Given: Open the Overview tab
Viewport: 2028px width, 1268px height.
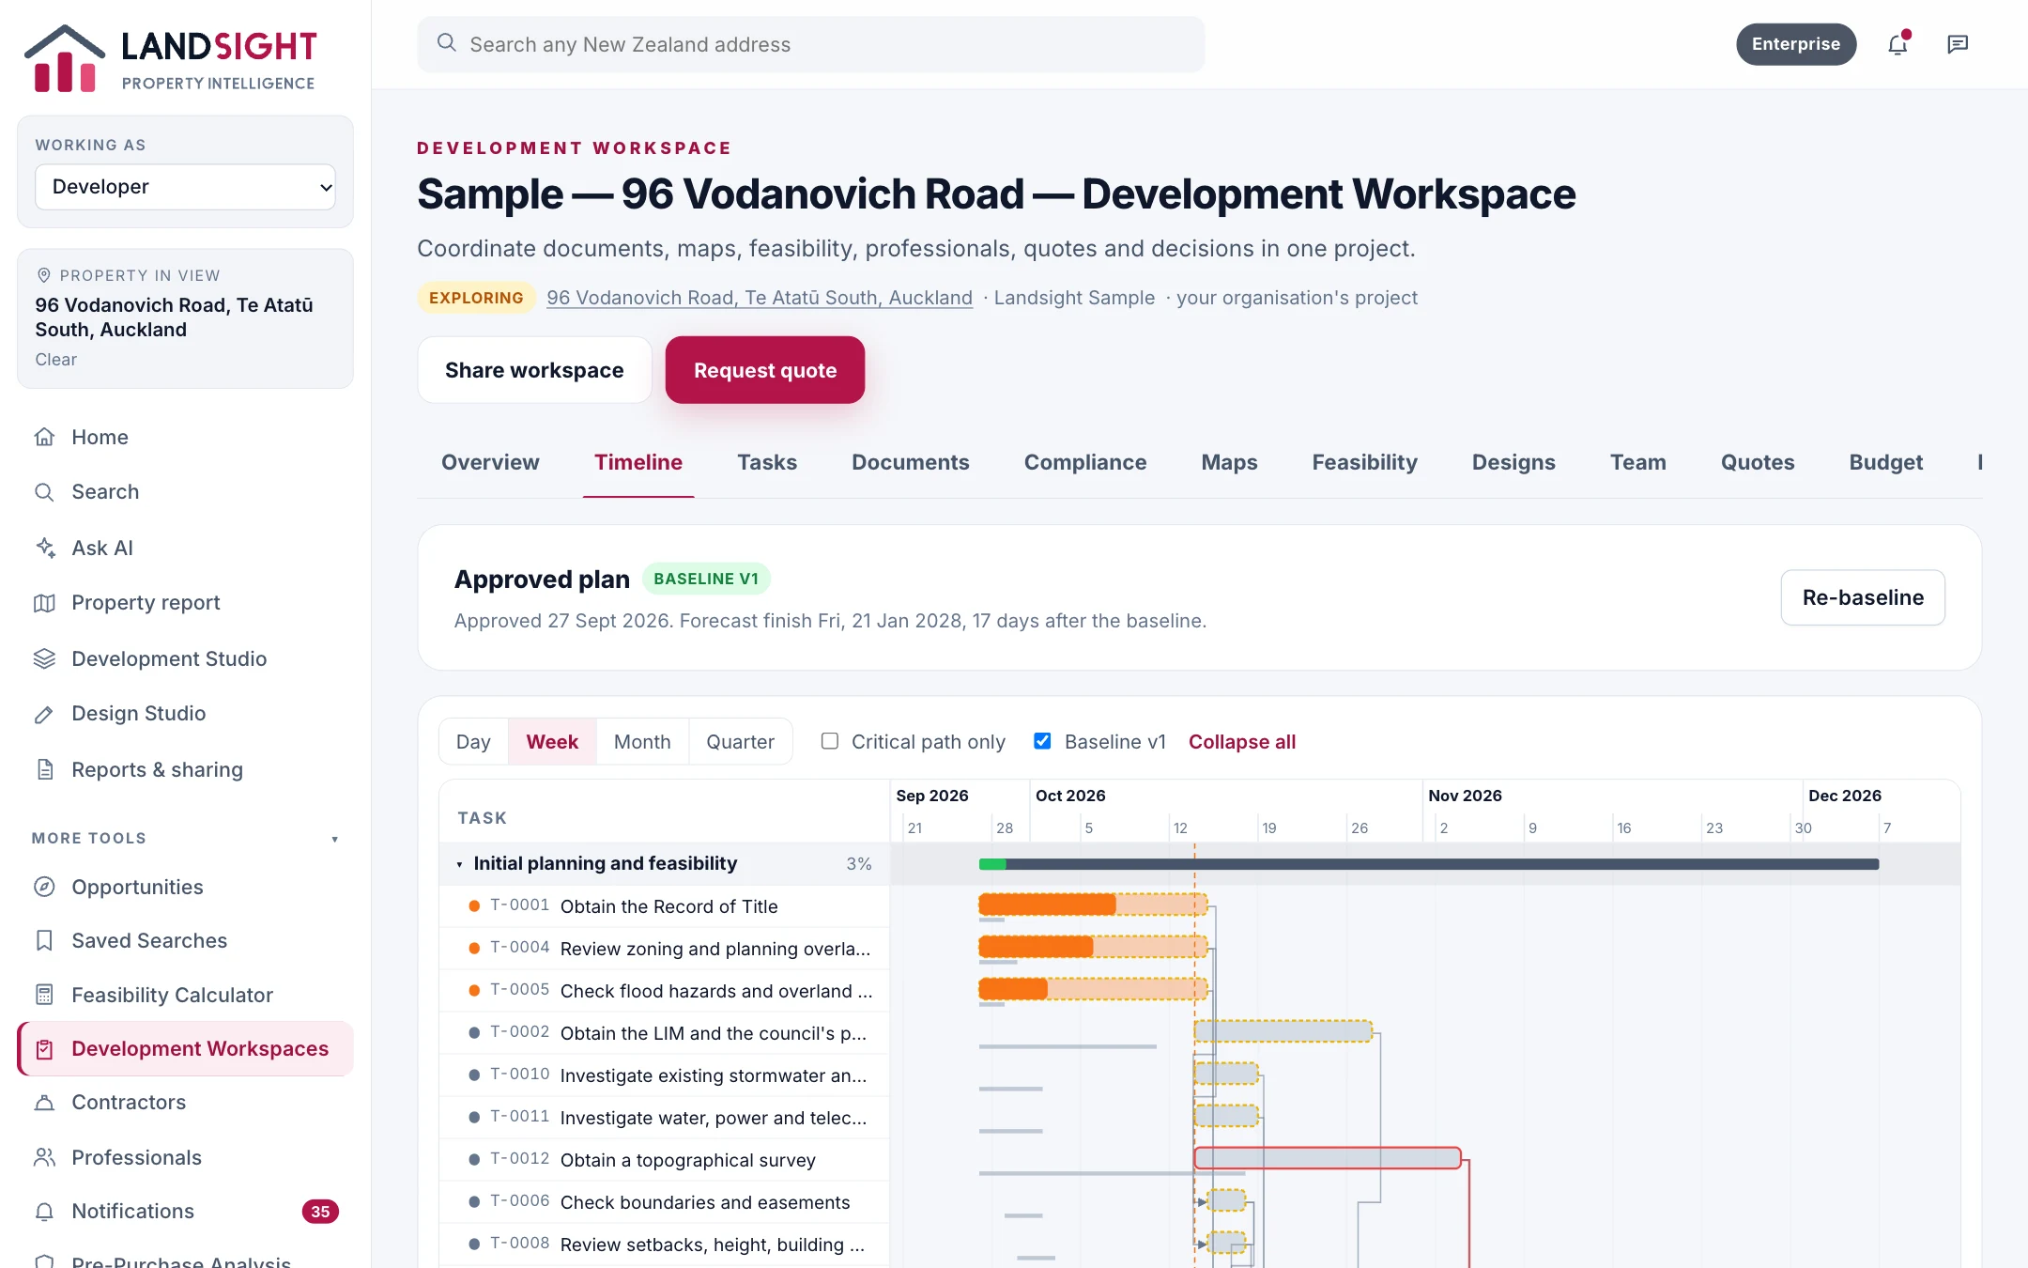Looking at the screenshot, I should (x=490, y=462).
